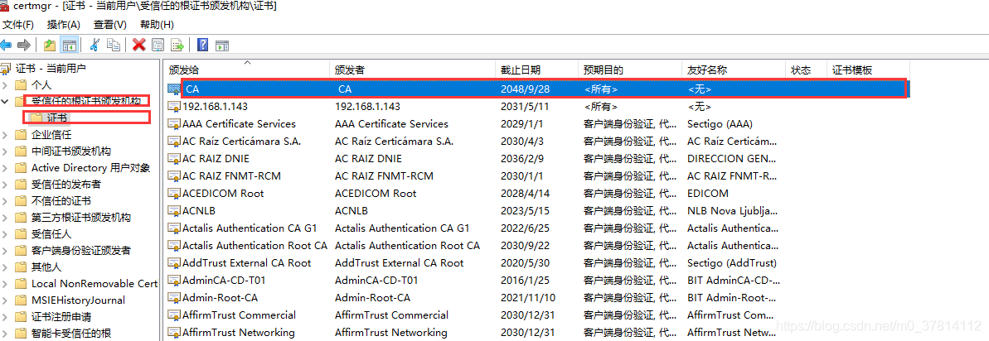The width and height of the screenshot is (989, 341).
Task: Open the 帮助(H) menu
Action: [x=157, y=25]
